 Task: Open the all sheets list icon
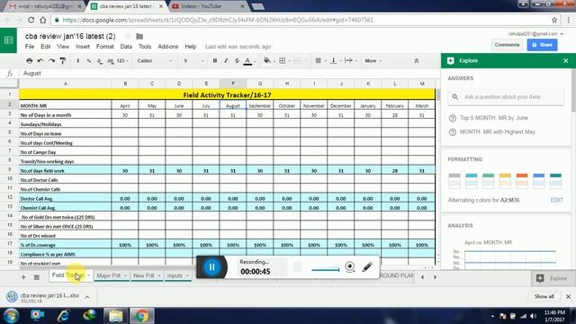click(37, 277)
